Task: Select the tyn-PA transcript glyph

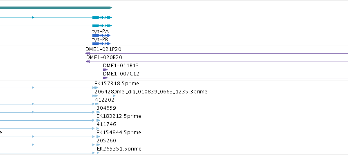Action: point(101,35)
